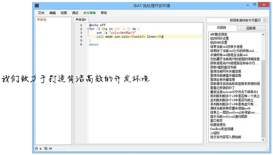Switch to the 代码块 tab

pos(221,28)
